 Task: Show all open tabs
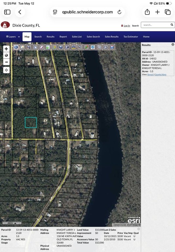[x=168, y=12]
